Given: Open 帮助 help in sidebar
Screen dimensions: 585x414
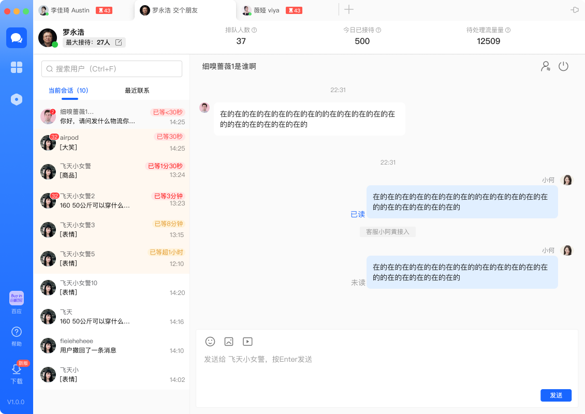Looking at the screenshot, I should tap(17, 336).
